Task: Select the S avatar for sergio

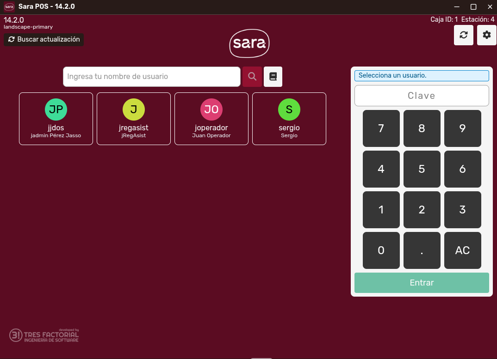Action: click(x=289, y=110)
